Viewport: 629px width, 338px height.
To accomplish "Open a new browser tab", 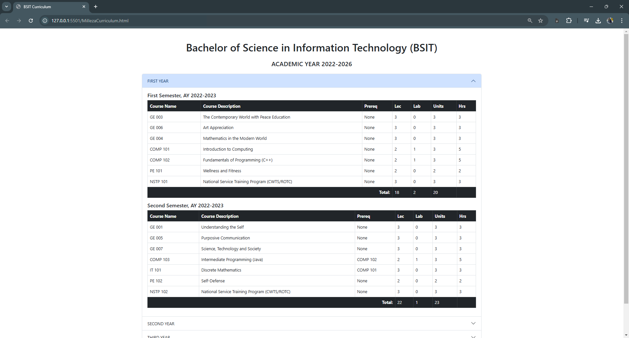I will click(96, 7).
